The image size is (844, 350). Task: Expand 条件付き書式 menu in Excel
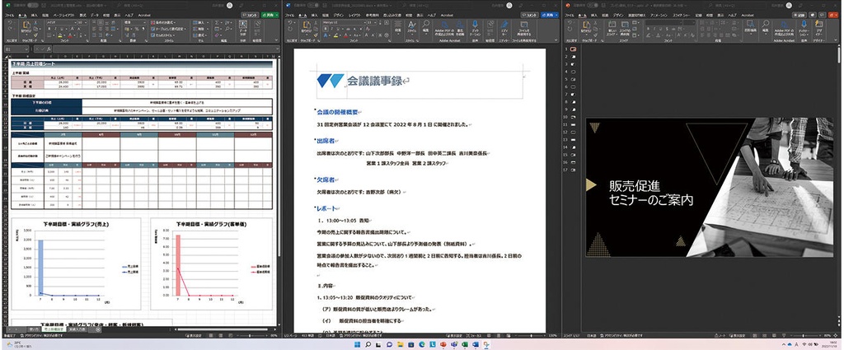coord(163,23)
